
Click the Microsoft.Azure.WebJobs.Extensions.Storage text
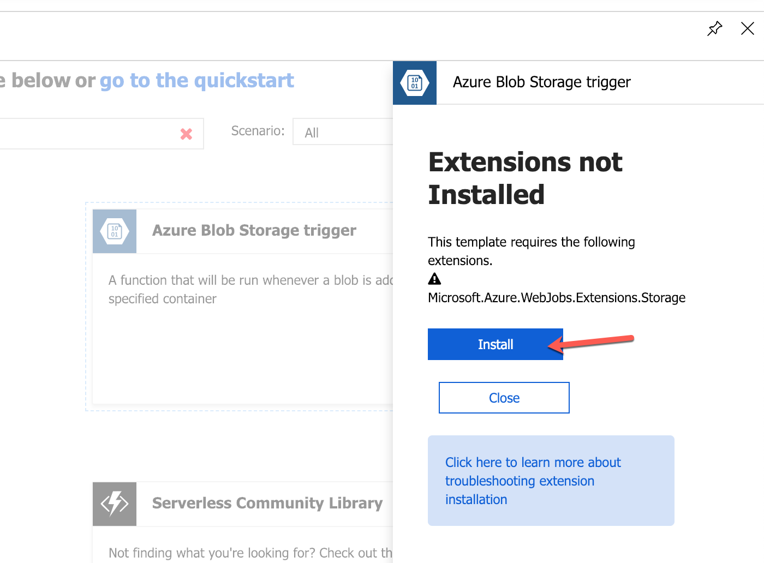(557, 298)
